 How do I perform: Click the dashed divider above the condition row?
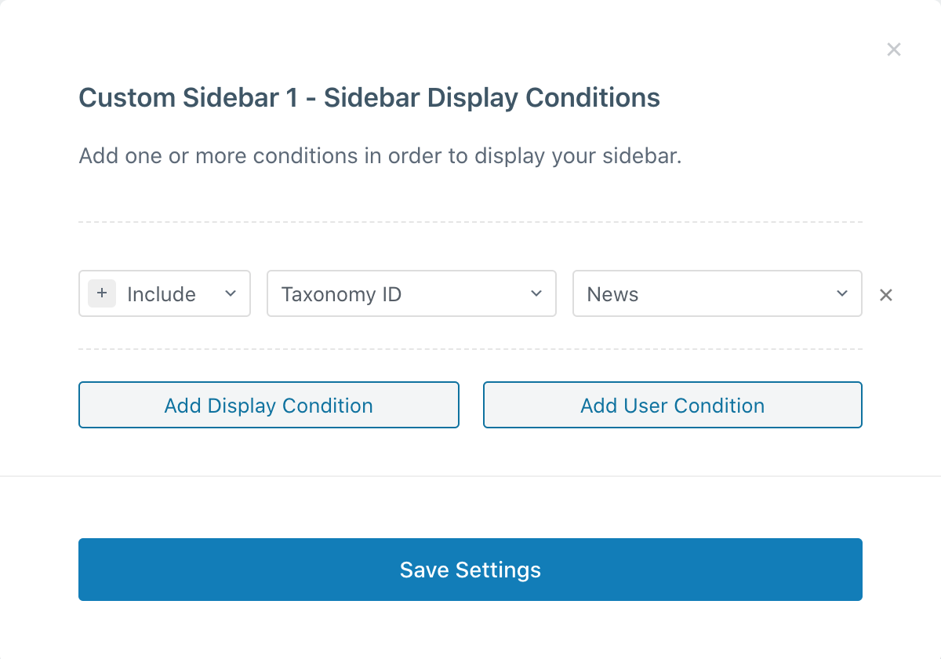470,222
